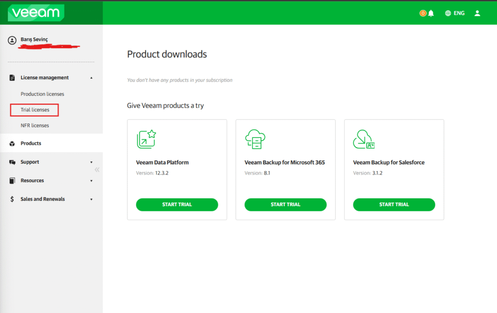Click the Resources book icon
The height and width of the screenshot is (313, 497).
click(x=12, y=181)
